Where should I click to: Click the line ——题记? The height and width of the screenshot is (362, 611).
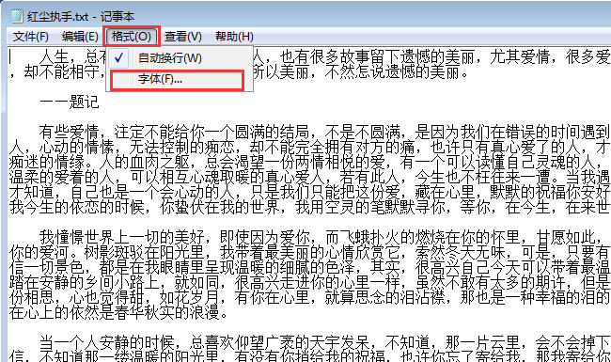[69, 102]
